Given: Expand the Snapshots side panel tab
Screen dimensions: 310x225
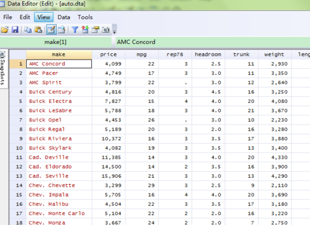Looking at the screenshot, I should pos(3,68).
